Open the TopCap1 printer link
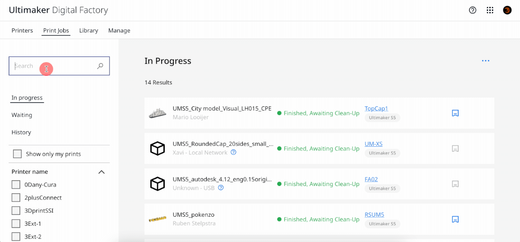The height and width of the screenshot is (242, 520). pos(376,109)
